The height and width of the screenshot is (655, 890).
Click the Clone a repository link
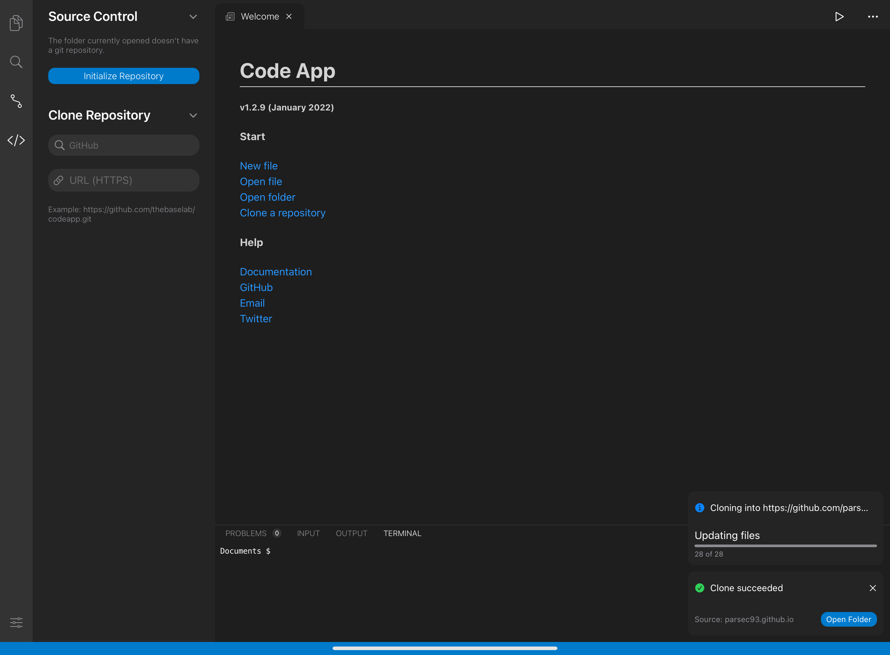(x=282, y=213)
